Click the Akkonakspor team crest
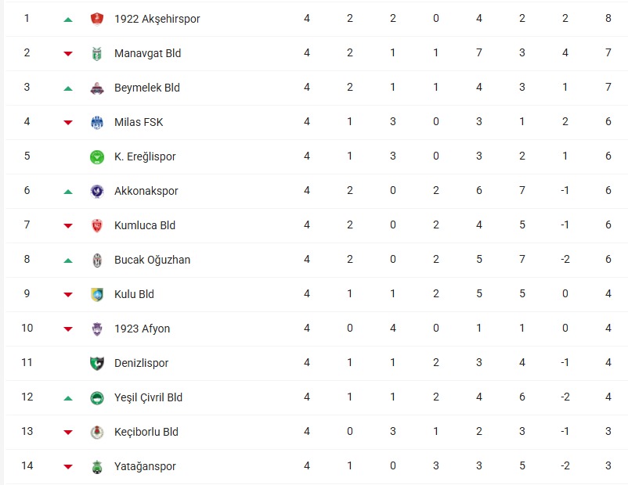Image resolution: width=628 pixels, height=485 pixels. click(x=97, y=191)
